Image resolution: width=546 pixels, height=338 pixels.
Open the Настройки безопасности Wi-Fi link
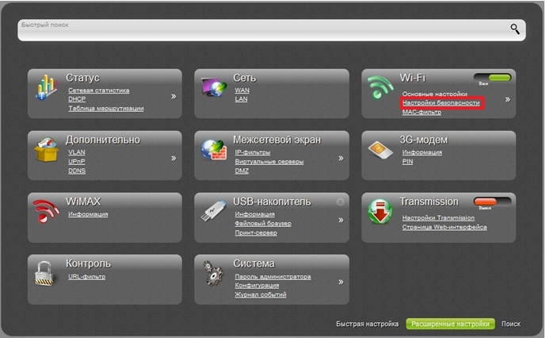pos(441,104)
